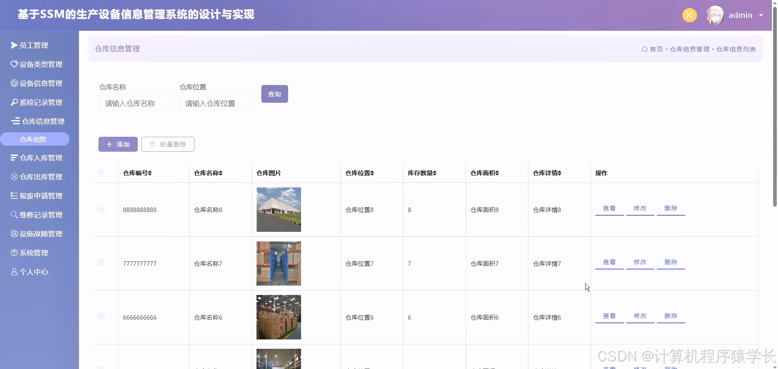
Task: Open warehouse image of 仓库名称7
Action: 279,263
